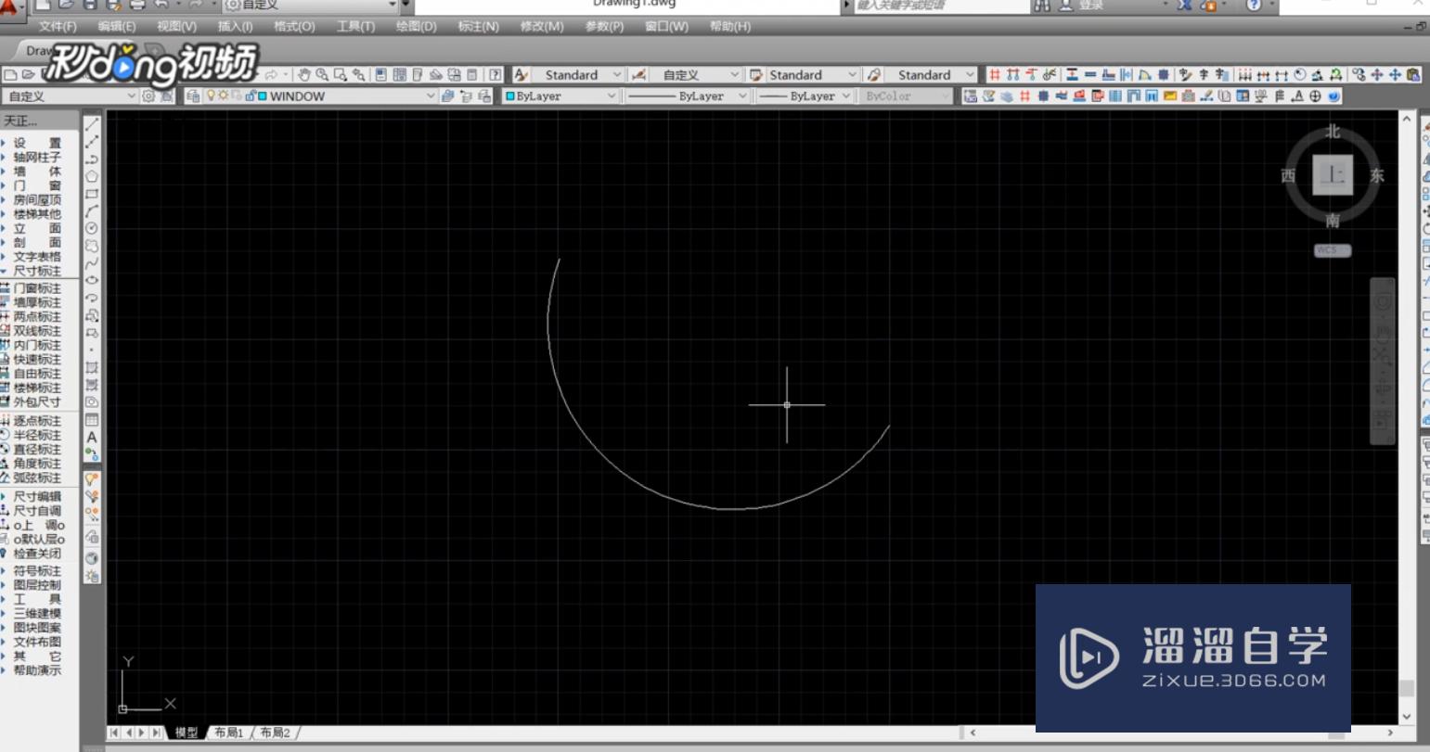Open the 编辑(E) menu
Viewport: 1430px width, 752px height.
(x=117, y=26)
